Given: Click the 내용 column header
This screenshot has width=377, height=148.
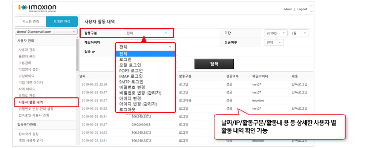Looking at the screenshot, I should [x=295, y=76].
